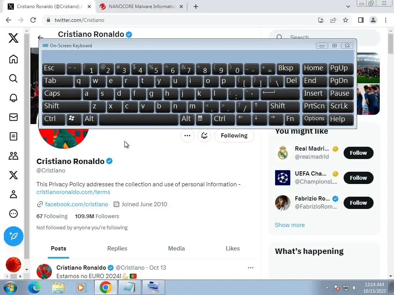Select the Replies tab
The height and width of the screenshot is (295, 394).
pyautogui.click(x=117, y=249)
